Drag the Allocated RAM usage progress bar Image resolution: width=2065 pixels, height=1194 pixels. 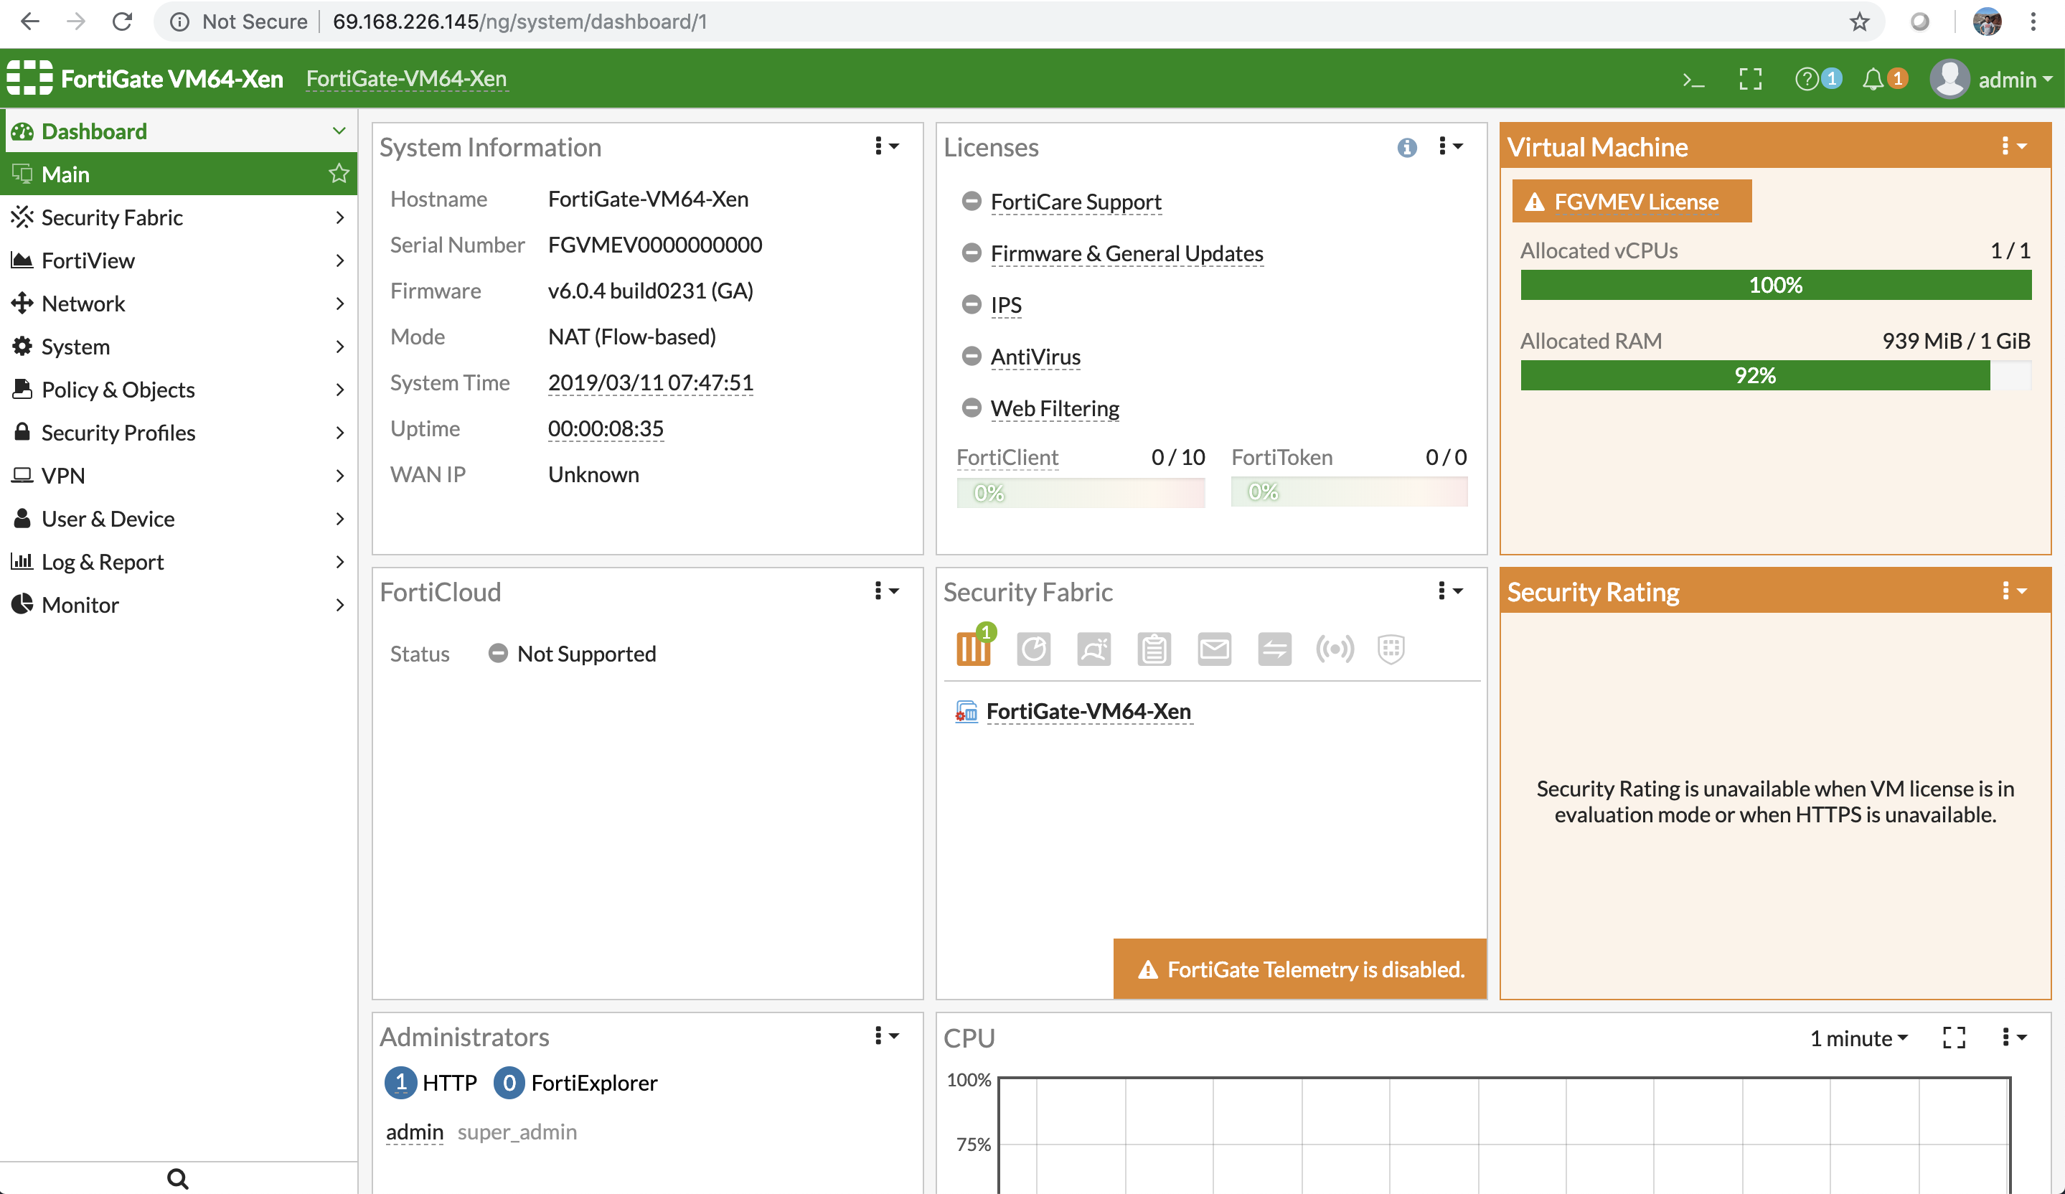(x=1755, y=375)
